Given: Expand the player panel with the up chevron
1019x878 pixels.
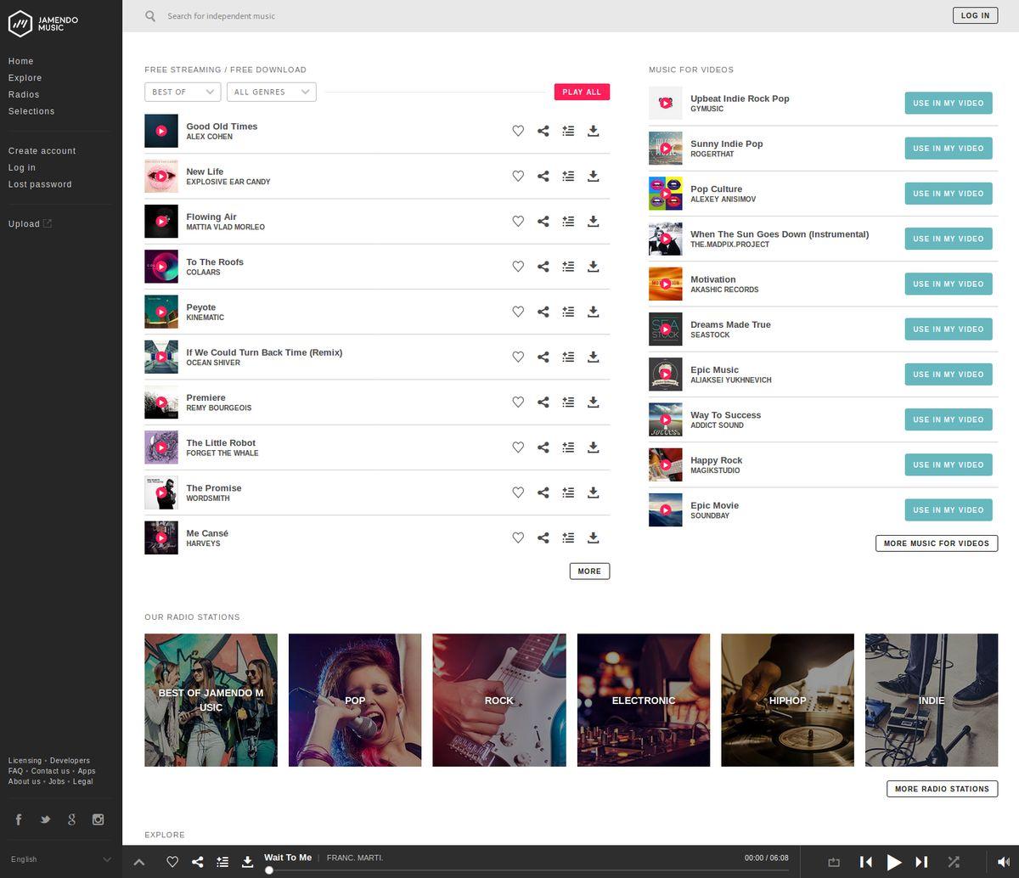Looking at the screenshot, I should pos(139,862).
